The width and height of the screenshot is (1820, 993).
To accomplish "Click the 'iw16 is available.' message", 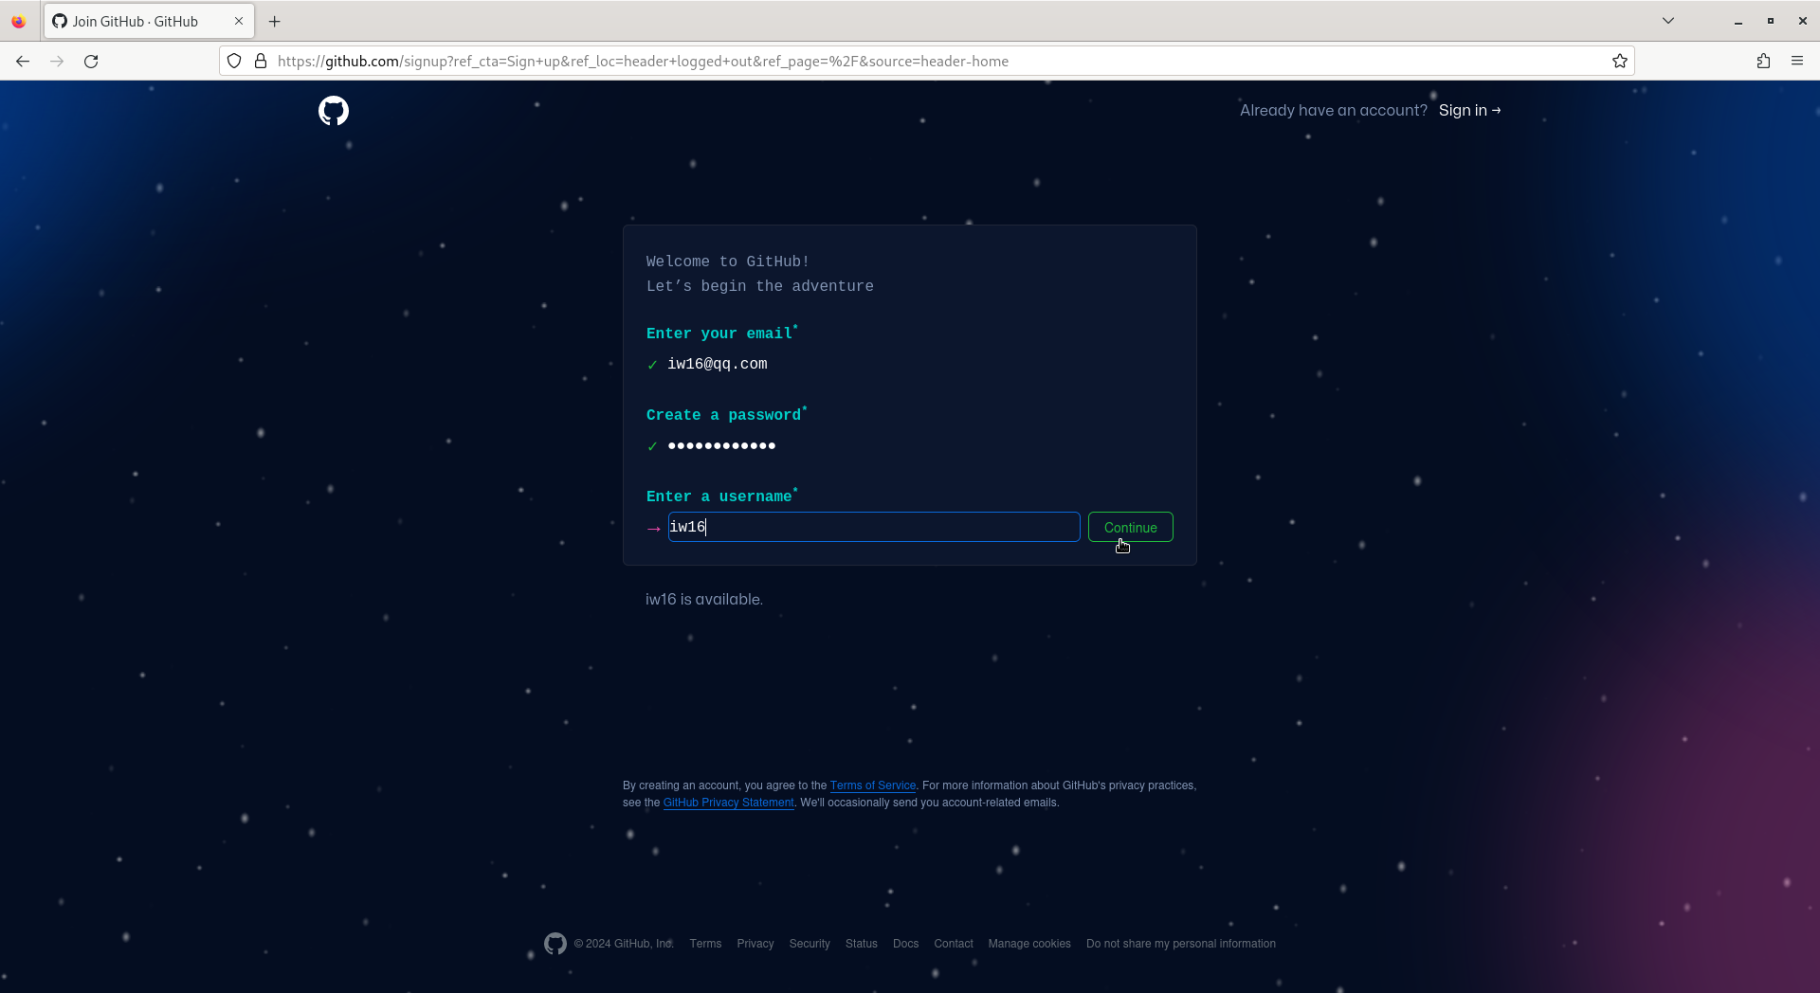I will (704, 600).
